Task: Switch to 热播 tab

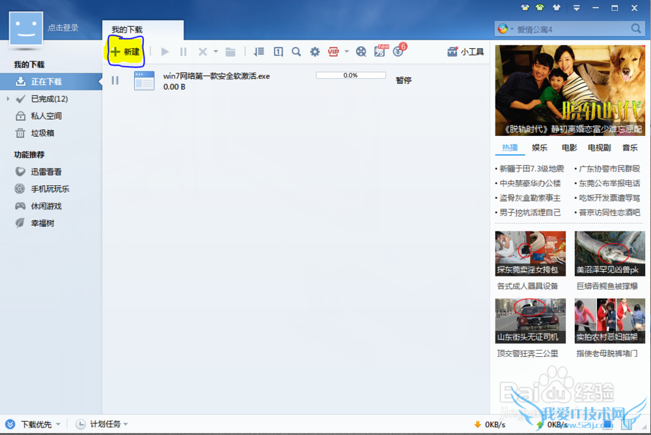Action: point(510,148)
